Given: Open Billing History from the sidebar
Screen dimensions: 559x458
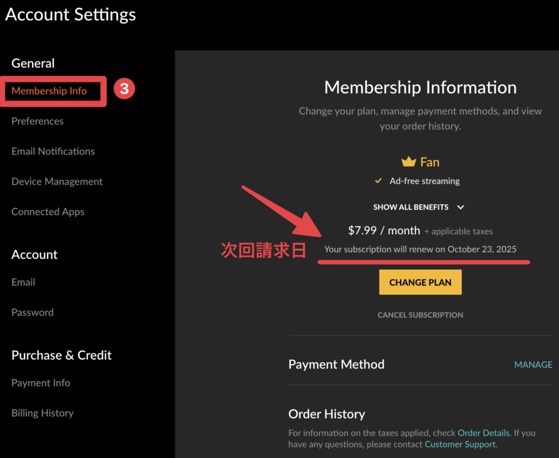Looking at the screenshot, I should (42, 413).
